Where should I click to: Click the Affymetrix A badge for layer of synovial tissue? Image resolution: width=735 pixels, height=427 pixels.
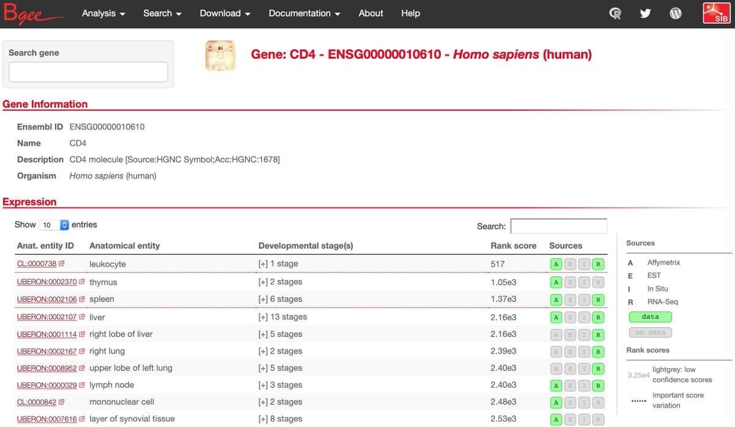pyautogui.click(x=556, y=420)
